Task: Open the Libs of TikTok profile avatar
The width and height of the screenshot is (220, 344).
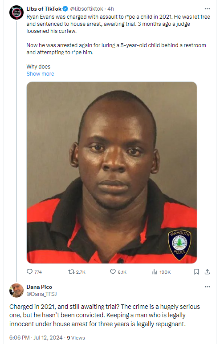Action: pos(16,12)
